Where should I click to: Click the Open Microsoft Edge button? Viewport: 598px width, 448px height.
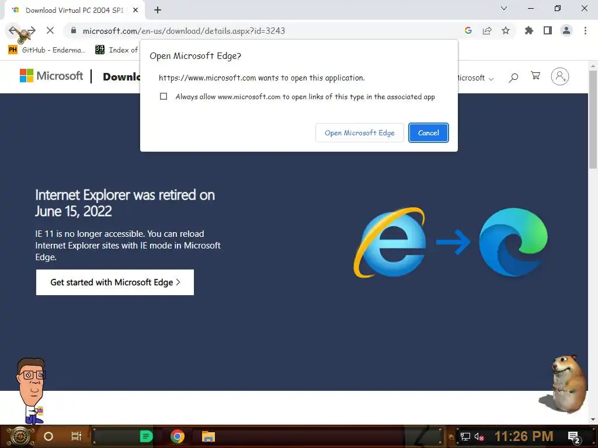(x=360, y=133)
